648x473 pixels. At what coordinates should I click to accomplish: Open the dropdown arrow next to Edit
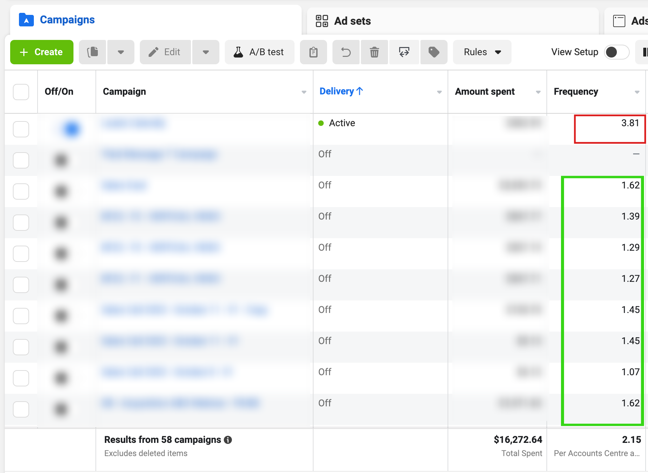click(x=206, y=52)
